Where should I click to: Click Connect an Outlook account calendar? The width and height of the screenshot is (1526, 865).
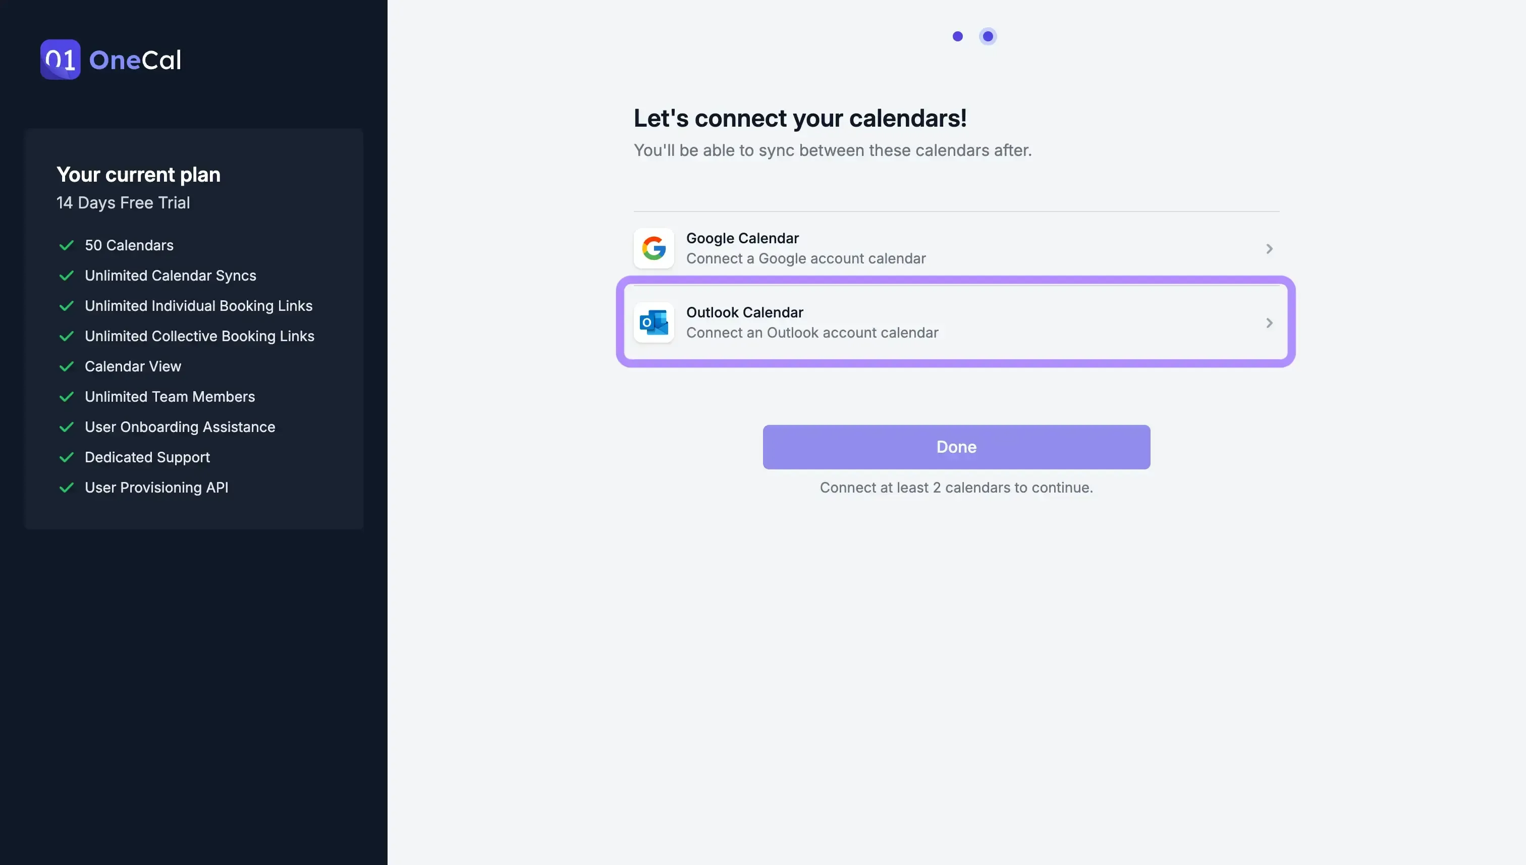pos(812,333)
